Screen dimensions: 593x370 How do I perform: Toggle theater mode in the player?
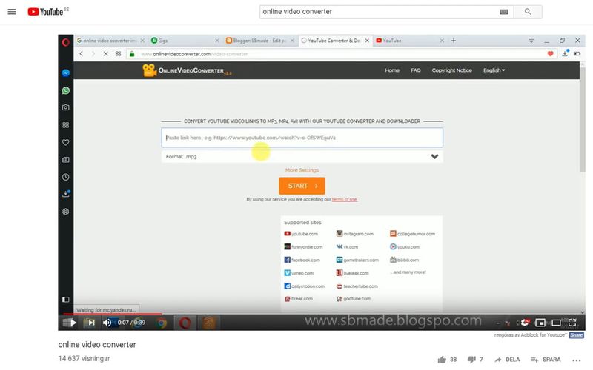pyautogui.click(x=557, y=323)
